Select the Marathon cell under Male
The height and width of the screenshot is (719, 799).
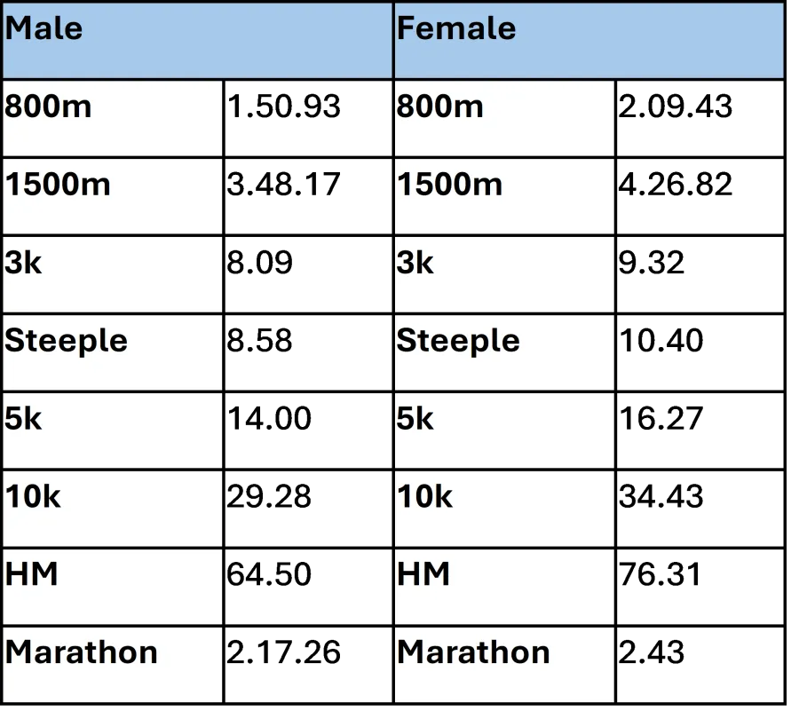point(112,664)
